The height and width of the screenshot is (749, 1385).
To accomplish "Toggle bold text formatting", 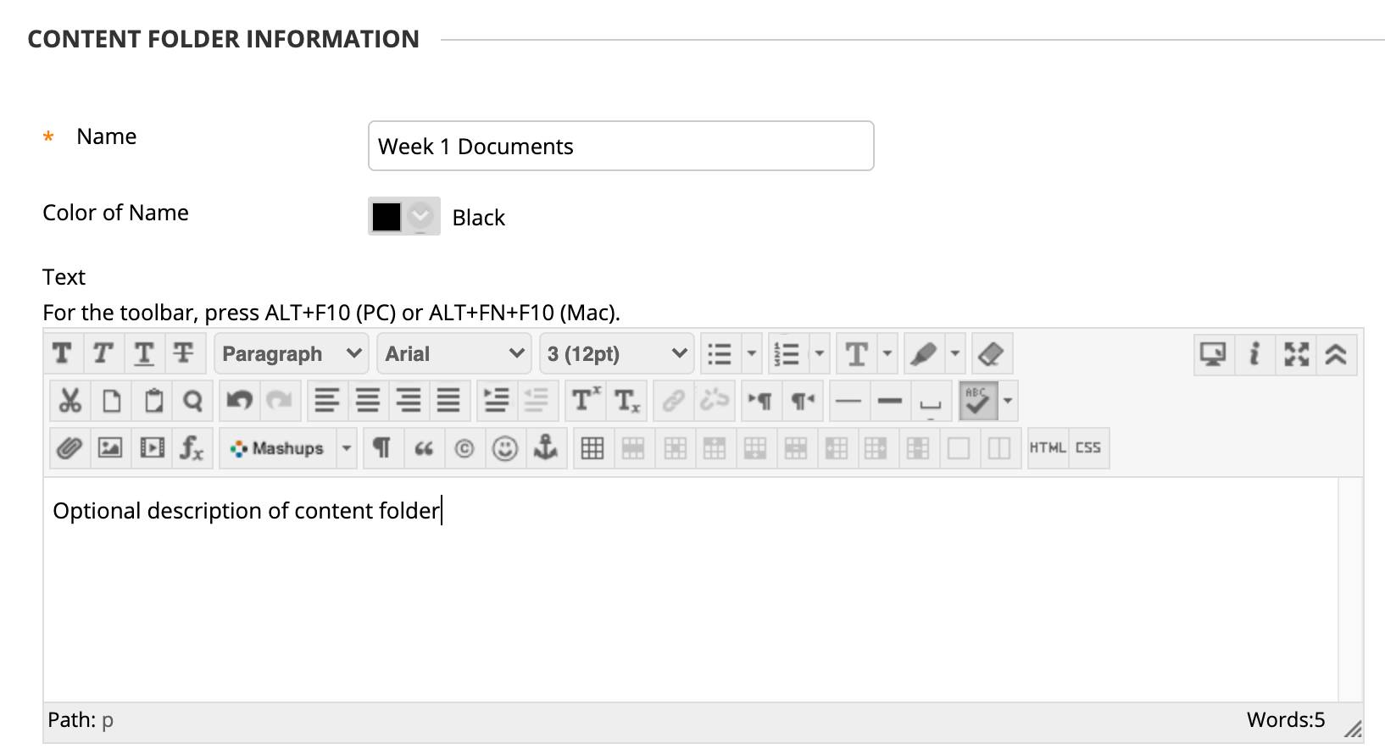I will [x=62, y=353].
